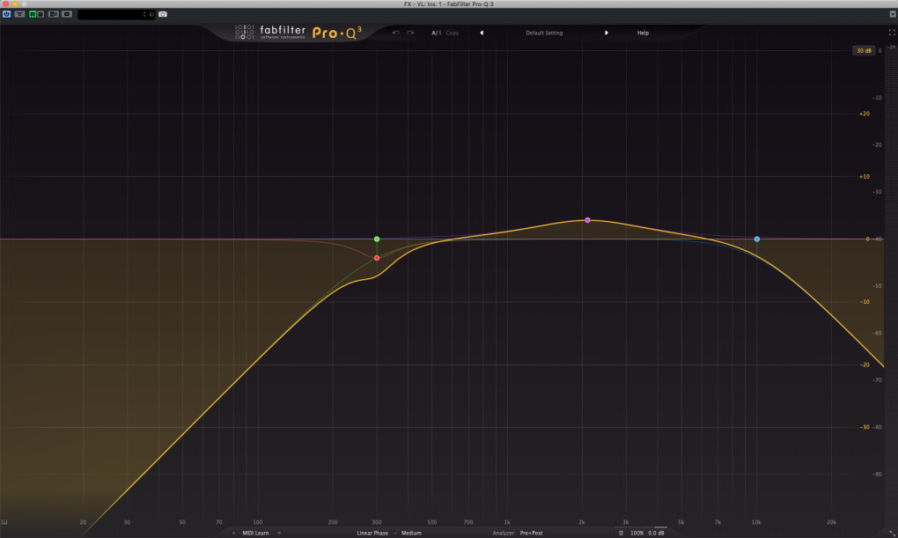Viewport: 898px width, 538px height.
Task: Select the purple EQ band dot at 2k
Action: pos(587,220)
